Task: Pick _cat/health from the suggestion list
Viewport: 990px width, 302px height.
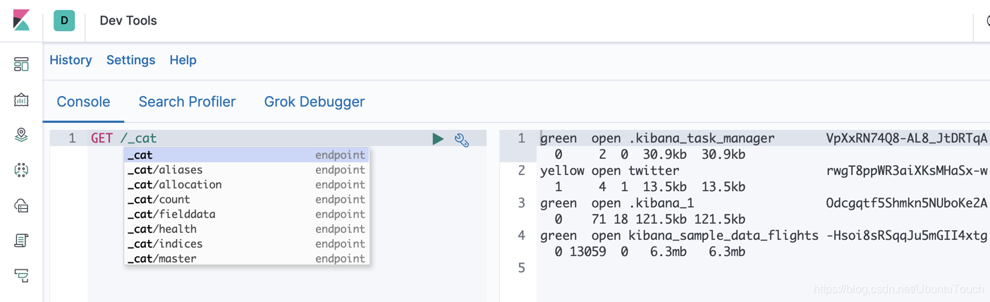Action: (247, 229)
